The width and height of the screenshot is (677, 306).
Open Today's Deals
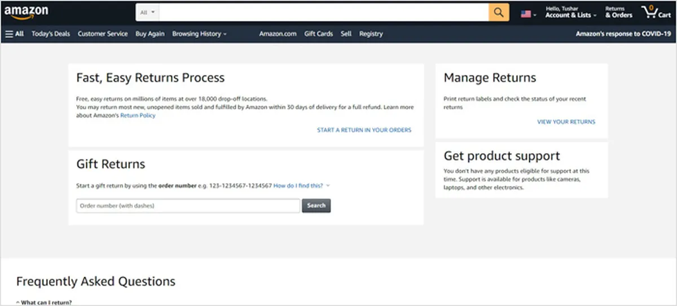(x=51, y=34)
